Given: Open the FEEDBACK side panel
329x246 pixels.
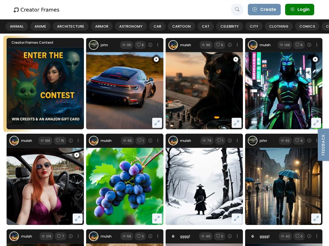Looking at the screenshot, I should pyautogui.click(x=324, y=145).
